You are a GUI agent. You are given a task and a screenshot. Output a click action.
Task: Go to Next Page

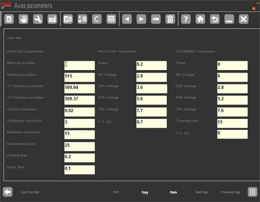[x=202, y=192]
